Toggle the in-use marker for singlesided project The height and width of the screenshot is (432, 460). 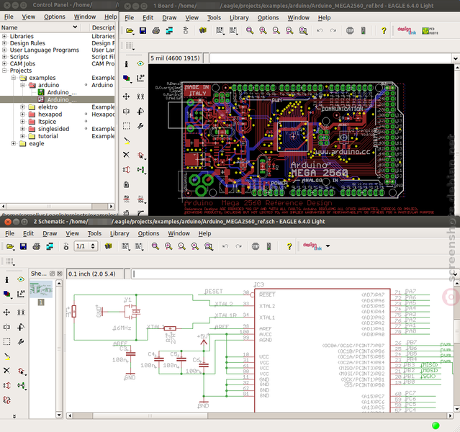(86, 129)
